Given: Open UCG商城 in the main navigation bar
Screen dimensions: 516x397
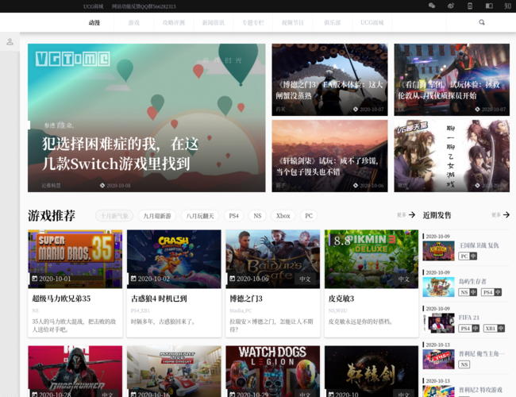Looking at the screenshot, I should (372, 23).
